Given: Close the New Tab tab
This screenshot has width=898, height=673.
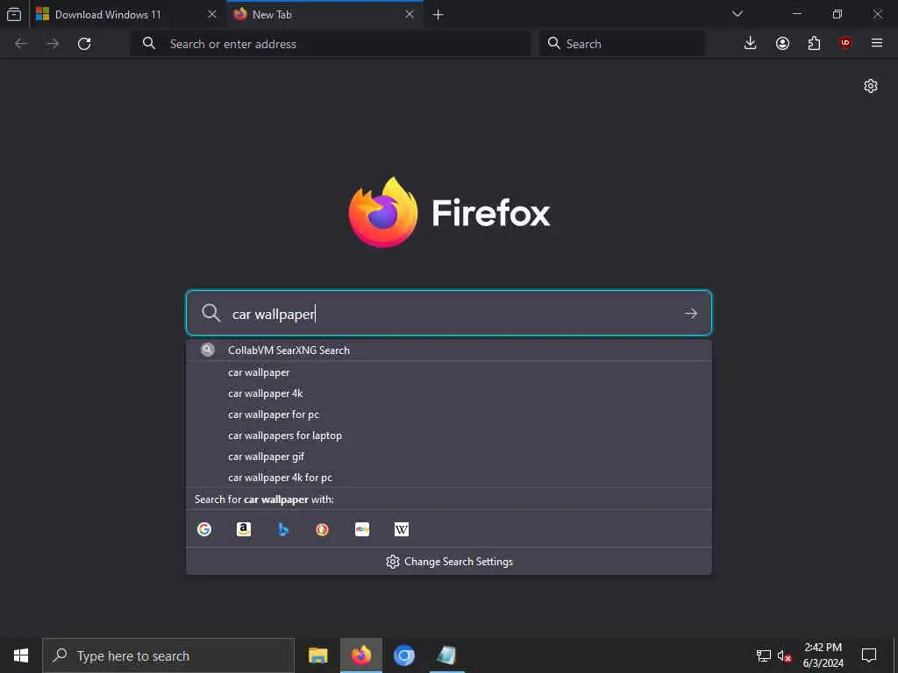Looking at the screenshot, I should (409, 14).
